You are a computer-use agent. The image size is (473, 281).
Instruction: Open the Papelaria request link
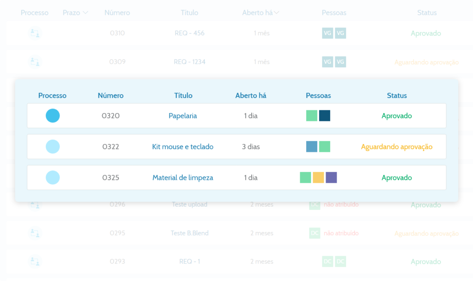[182, 116]
